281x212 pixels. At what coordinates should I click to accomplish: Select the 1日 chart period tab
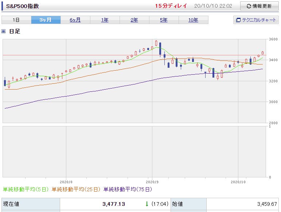point(16,20)
